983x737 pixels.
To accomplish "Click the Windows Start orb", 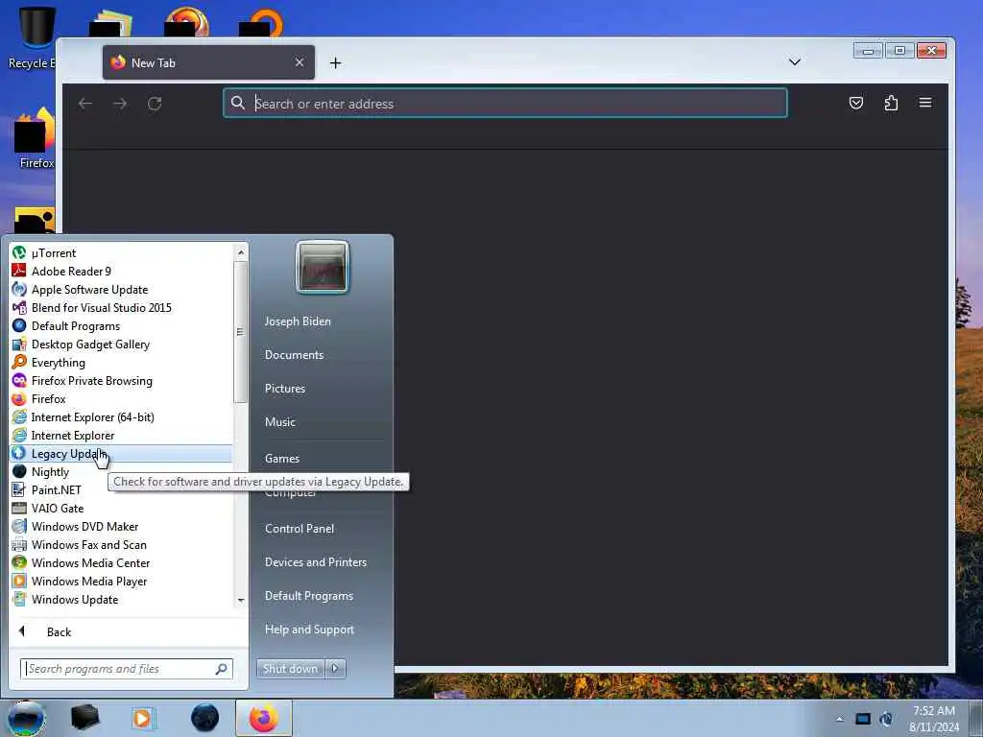I will [26, 718].
